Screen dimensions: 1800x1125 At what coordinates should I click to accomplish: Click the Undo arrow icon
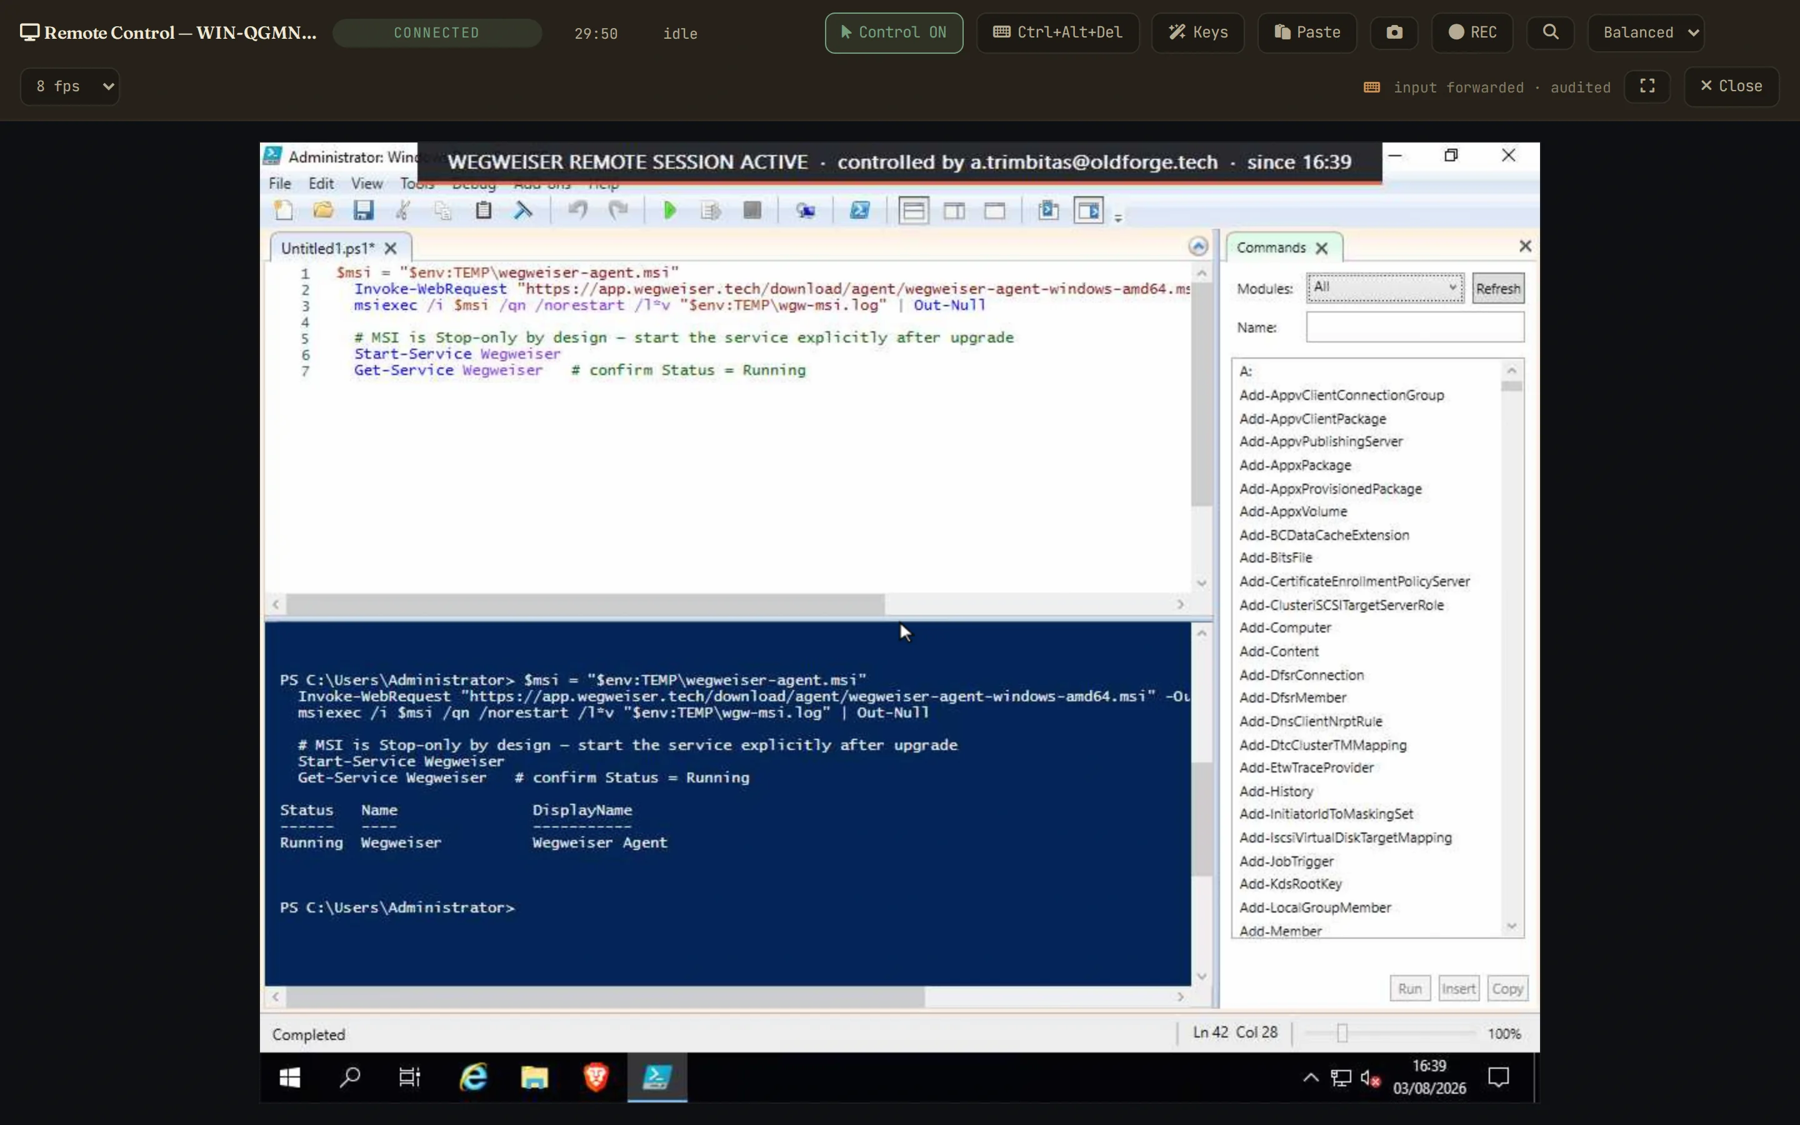(x=578, y=211)
